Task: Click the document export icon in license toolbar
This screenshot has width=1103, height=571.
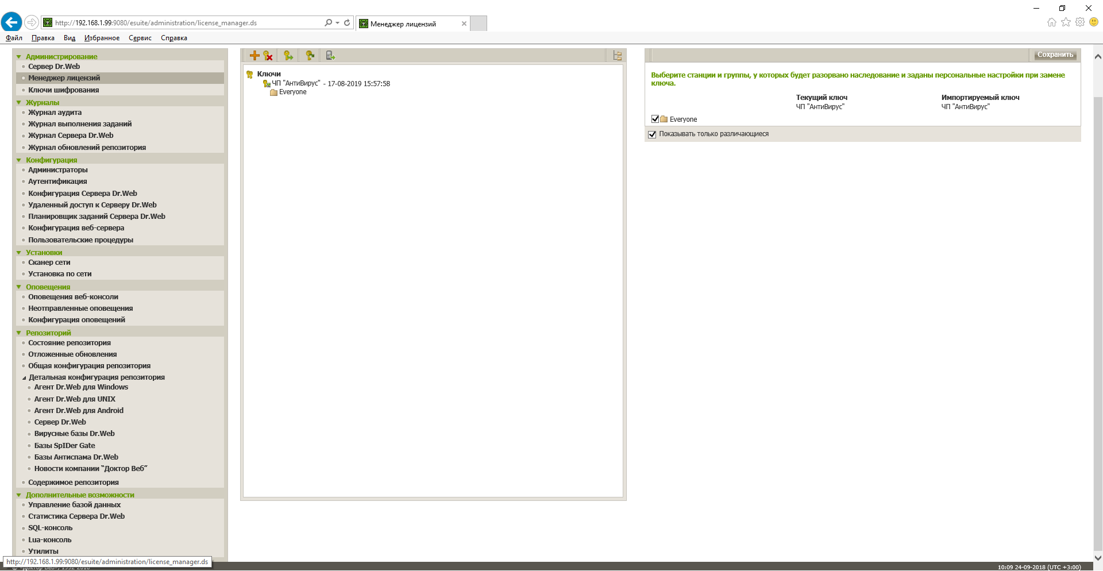Action: [330, 56]
